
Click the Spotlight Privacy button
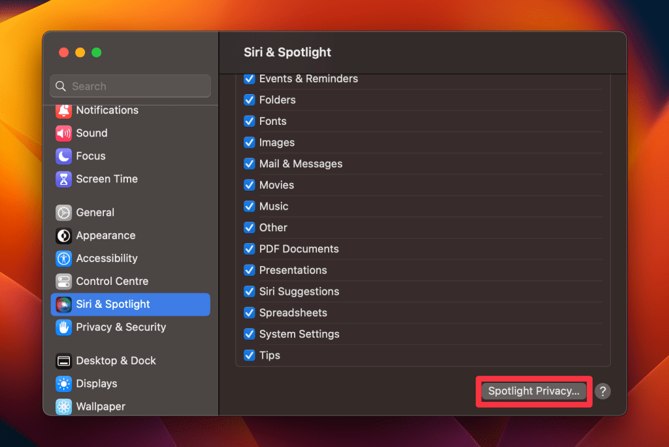(534, 391)
